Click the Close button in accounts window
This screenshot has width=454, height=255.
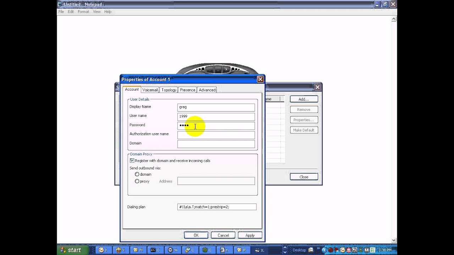304,177
